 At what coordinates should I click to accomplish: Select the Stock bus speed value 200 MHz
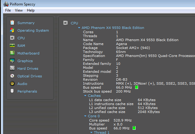123,91
